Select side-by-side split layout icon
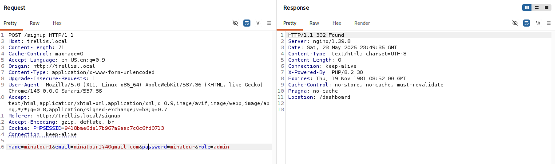The width and height of the screenshot is (555, 164). click(527, 8)
